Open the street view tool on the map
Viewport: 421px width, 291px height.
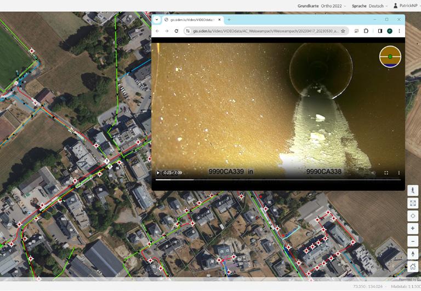[413, 190]
